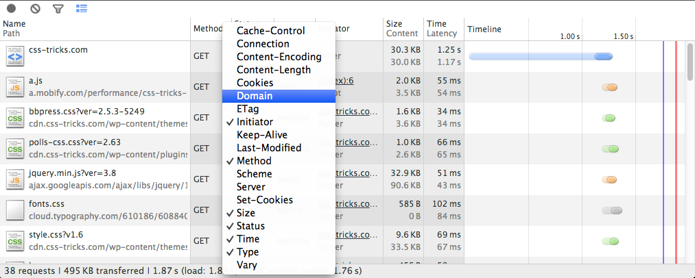Screen dimensions: 695x278
Task: Disable the Status column option
Action: [250, 226]
